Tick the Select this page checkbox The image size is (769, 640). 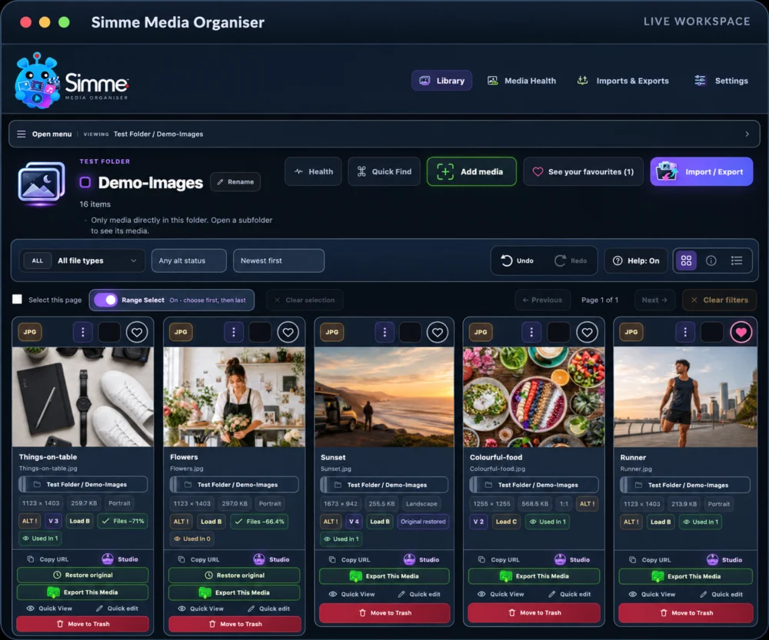pos(17,300)
